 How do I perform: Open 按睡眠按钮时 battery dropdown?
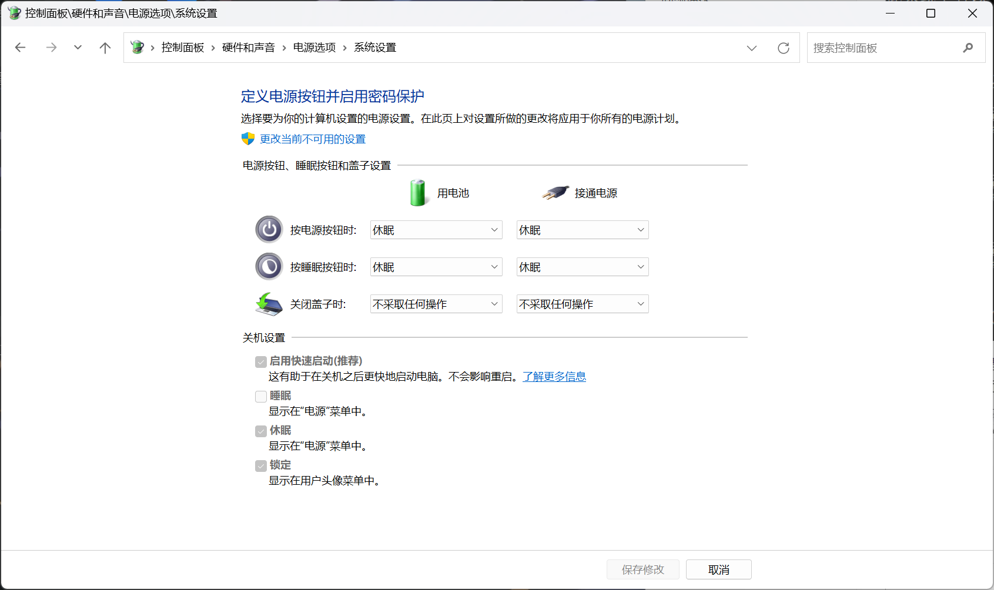pyautogui.click(x=436, y=267)
